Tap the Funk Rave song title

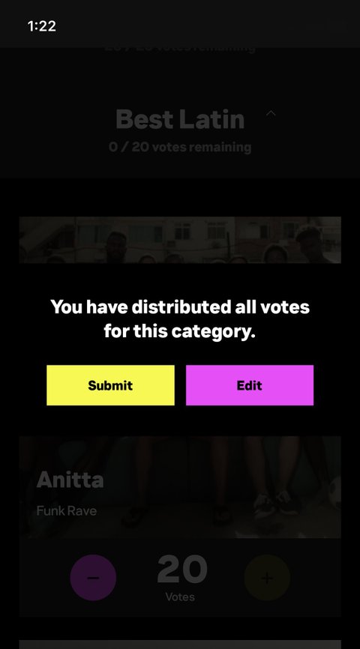tap(67, 511)
